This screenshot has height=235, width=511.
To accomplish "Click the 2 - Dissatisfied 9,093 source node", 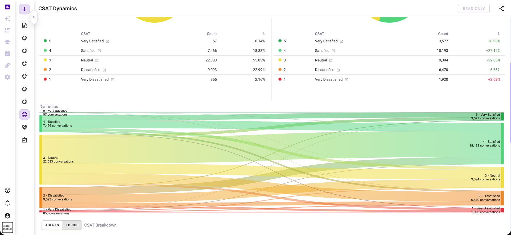I will [x=41, y=197].
